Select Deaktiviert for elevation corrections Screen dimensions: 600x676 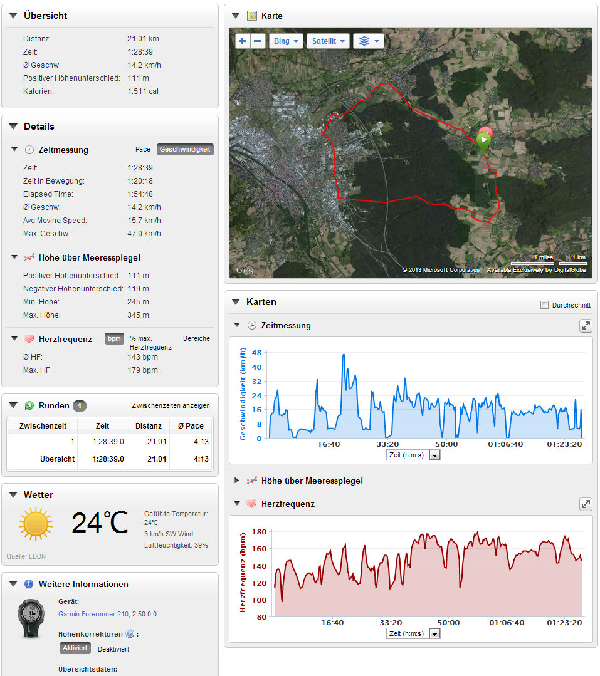113,648
